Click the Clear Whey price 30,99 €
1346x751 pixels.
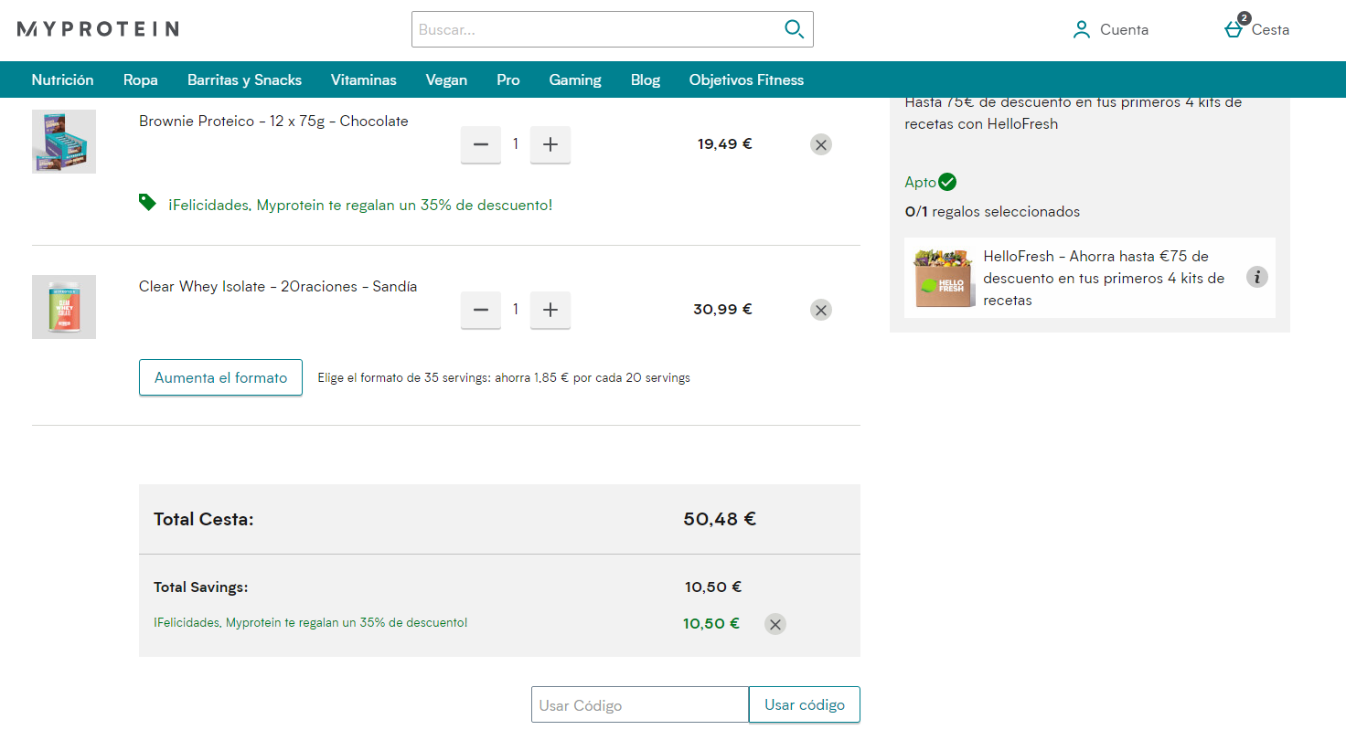[x=722, y=309]
